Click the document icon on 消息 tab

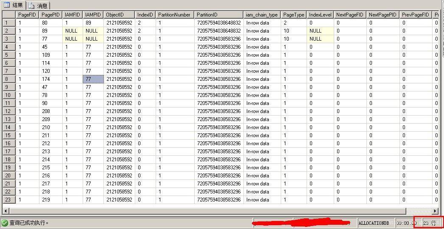(x=32, y=6)
